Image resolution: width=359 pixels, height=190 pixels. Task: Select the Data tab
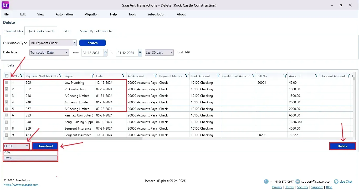point(11,65)
